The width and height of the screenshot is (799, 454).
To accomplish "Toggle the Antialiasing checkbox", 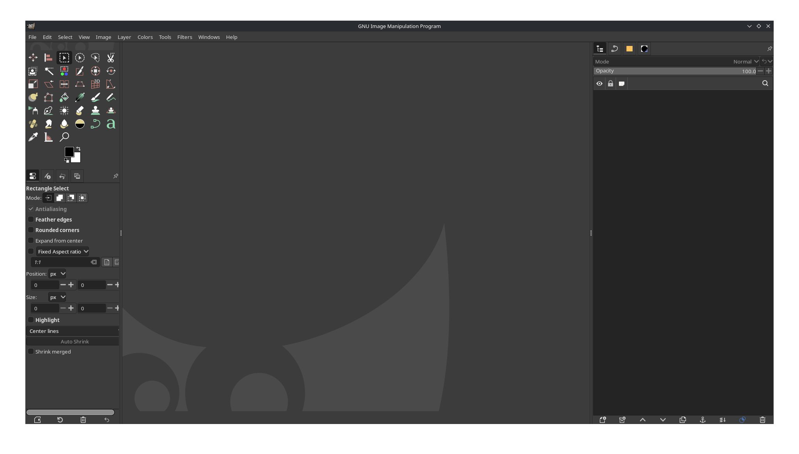I will 31,209.
